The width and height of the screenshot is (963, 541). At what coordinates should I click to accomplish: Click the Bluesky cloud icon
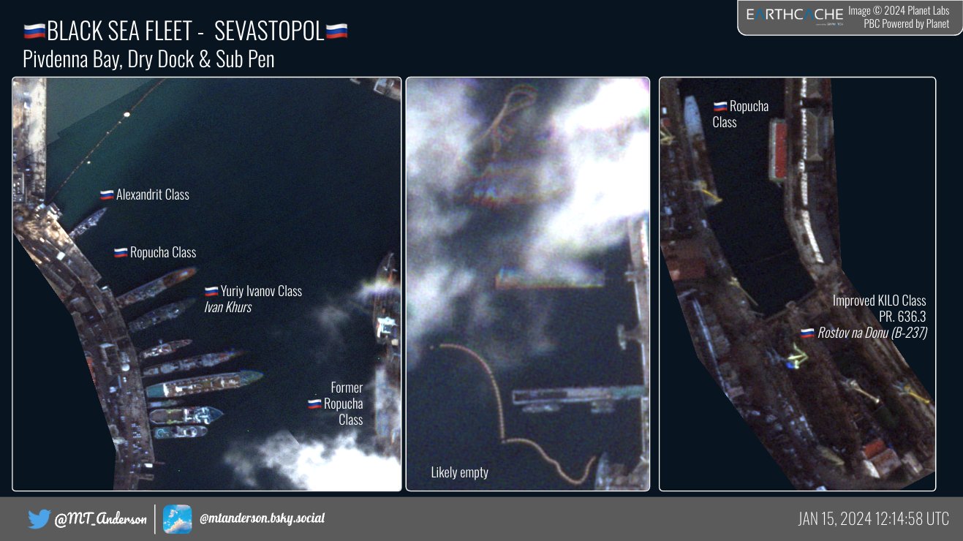[177, 519]
